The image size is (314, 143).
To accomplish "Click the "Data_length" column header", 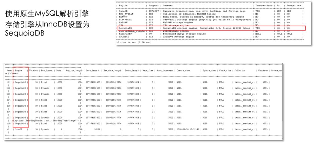I will click(92, 71).
